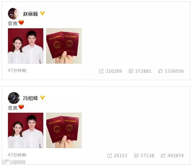View couple photo in 赵丽颖's post
The width and height of the screenshot is (192, 166).
click(26, 46)
